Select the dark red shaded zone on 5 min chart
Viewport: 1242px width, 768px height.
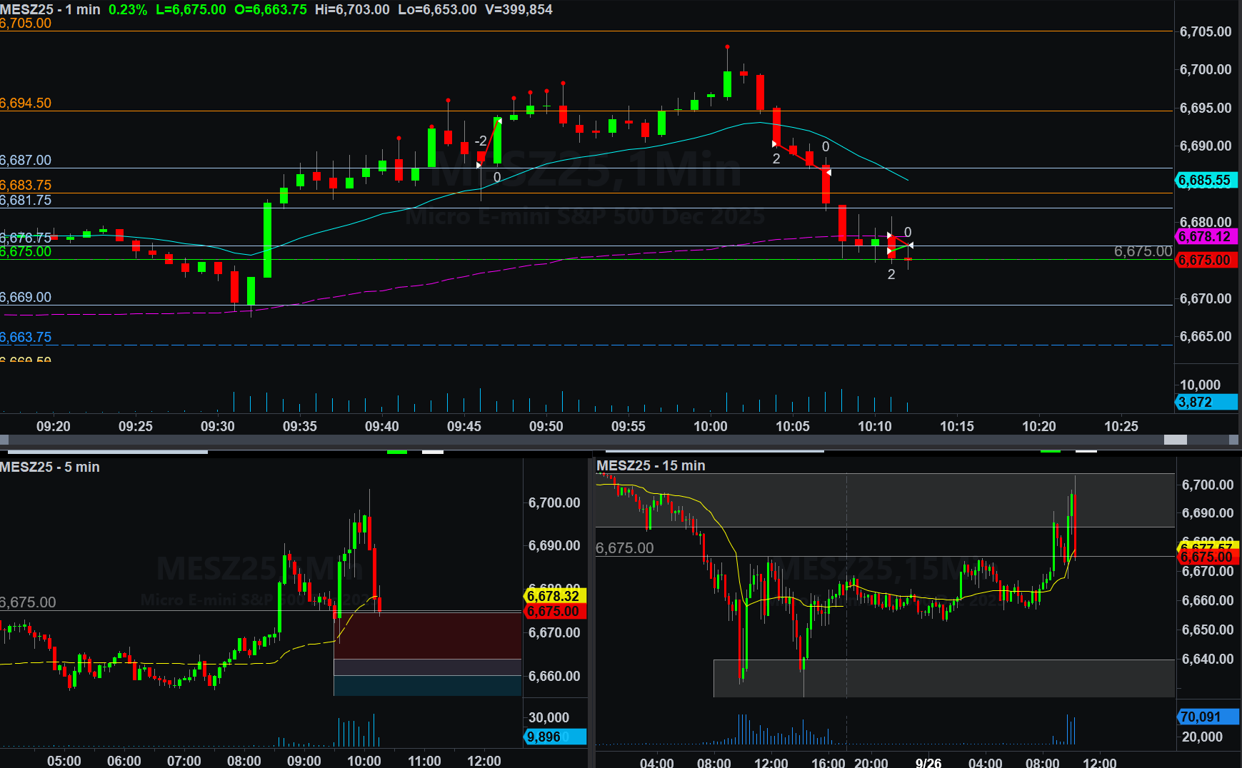click(427, 635)
